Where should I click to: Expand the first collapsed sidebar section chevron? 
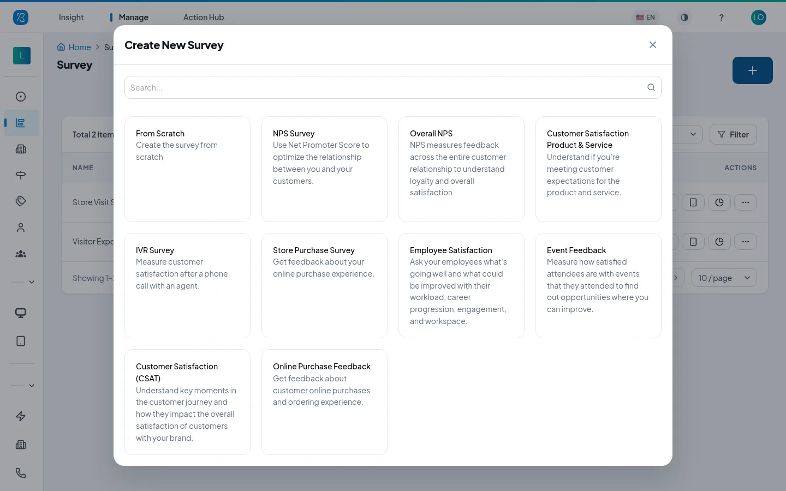pyautogui.click(x=32, y=282)
